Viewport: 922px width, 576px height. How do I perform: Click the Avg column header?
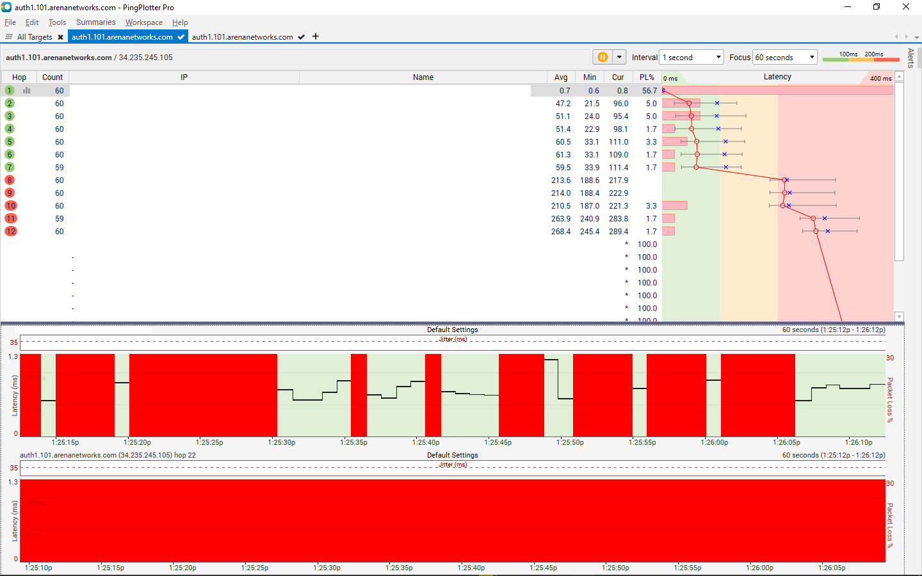click(x=561, y=77)
